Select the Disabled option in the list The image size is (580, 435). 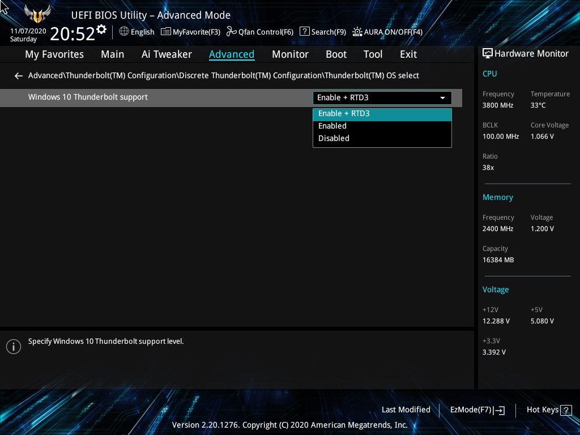[382, 138]
